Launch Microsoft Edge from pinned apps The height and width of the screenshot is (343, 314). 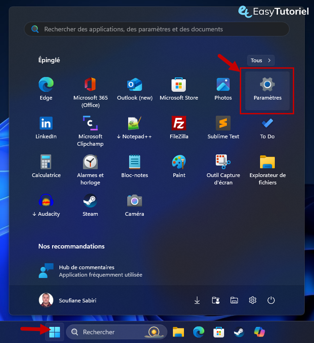[46, 89]
